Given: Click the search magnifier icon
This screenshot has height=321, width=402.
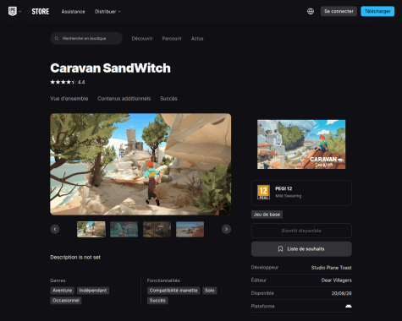Looking at the screenshot, I should pyautogui.click(x=57, y=38).
